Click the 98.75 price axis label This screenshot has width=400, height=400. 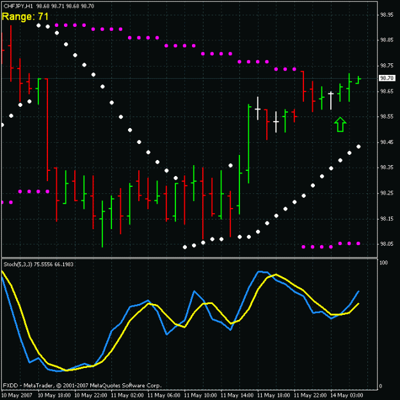(x=387, y=65)
